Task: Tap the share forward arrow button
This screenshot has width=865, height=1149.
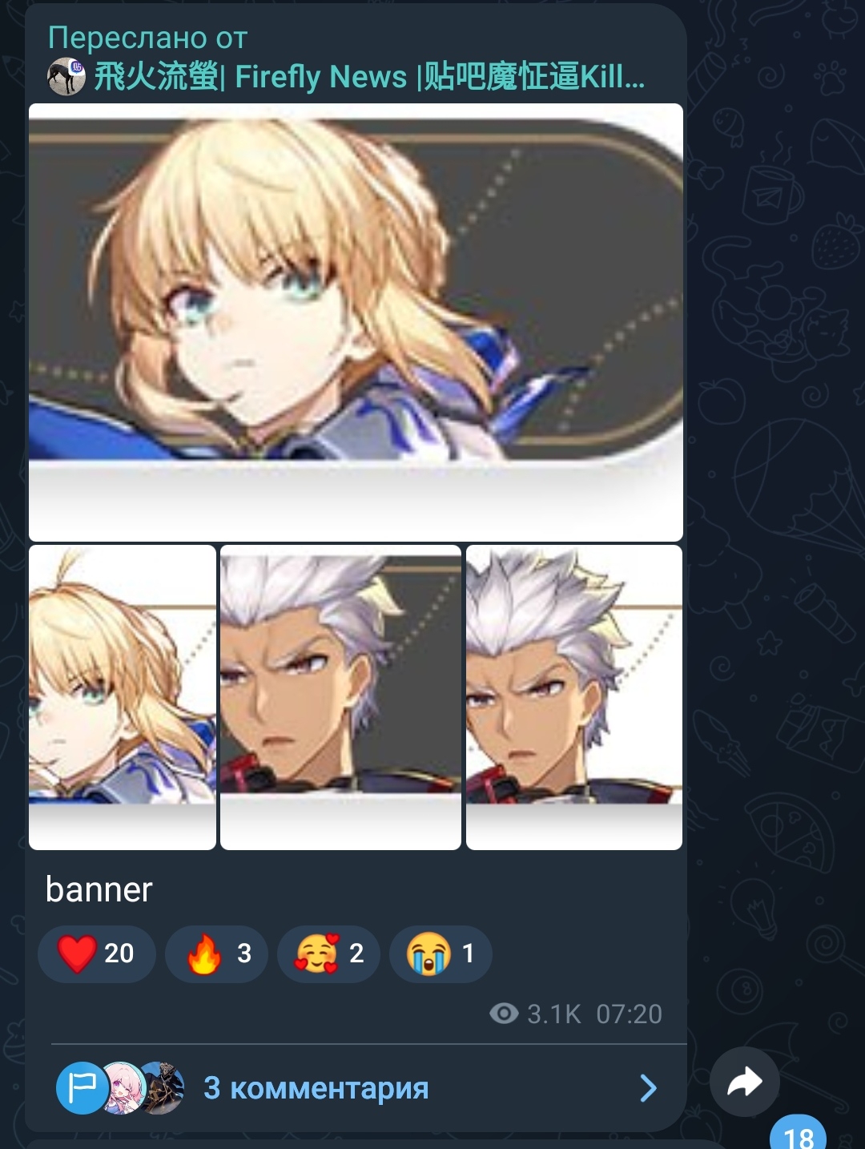Action: click(x=744, y=1082)
